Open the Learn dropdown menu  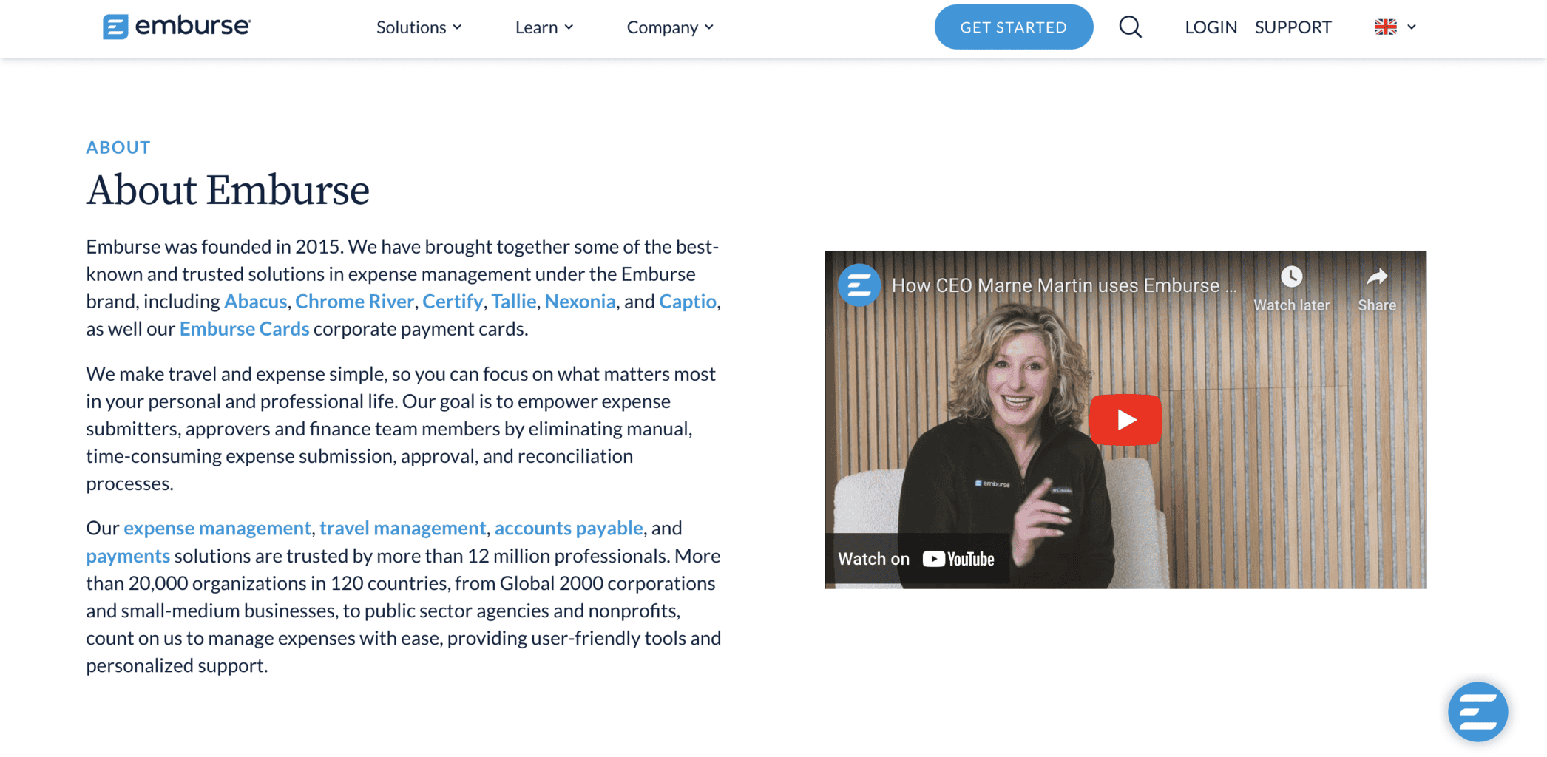(x=544, y=27)
